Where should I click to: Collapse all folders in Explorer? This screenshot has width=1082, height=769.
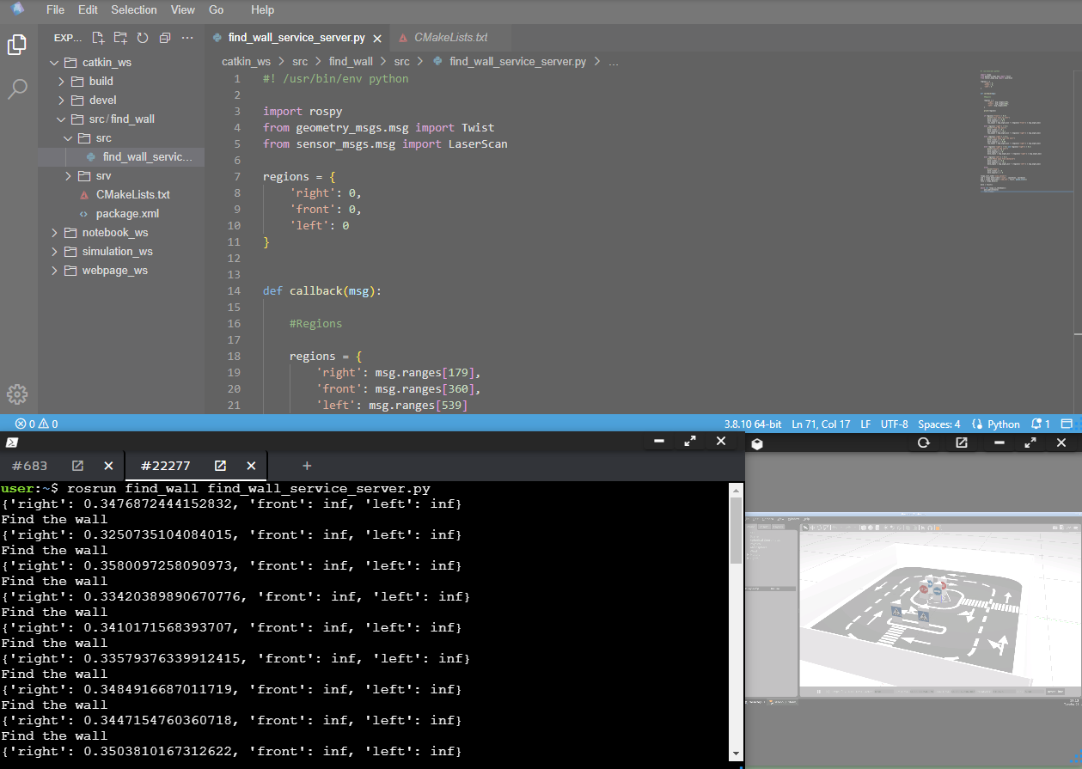pos(165,38)
